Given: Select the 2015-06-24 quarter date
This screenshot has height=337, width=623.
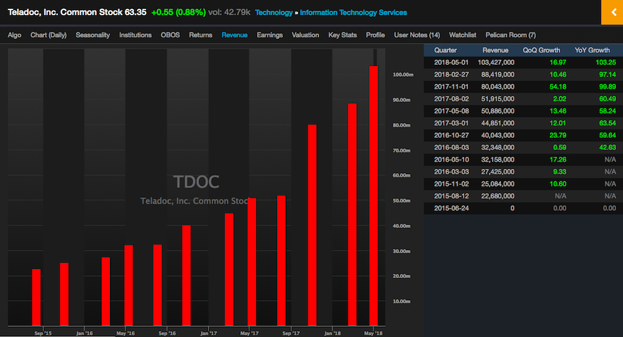Looking at the screenshot, I should pos(451,208).
